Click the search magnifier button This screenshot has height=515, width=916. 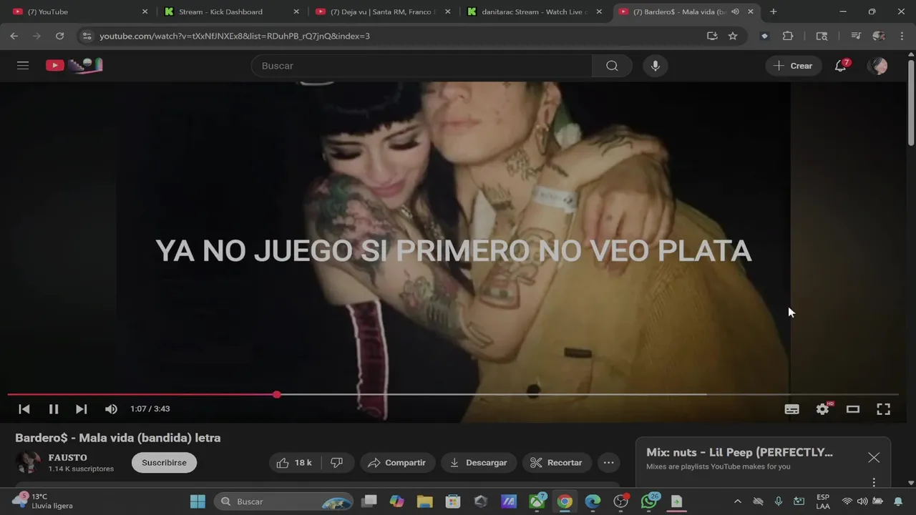coord(612,66)
